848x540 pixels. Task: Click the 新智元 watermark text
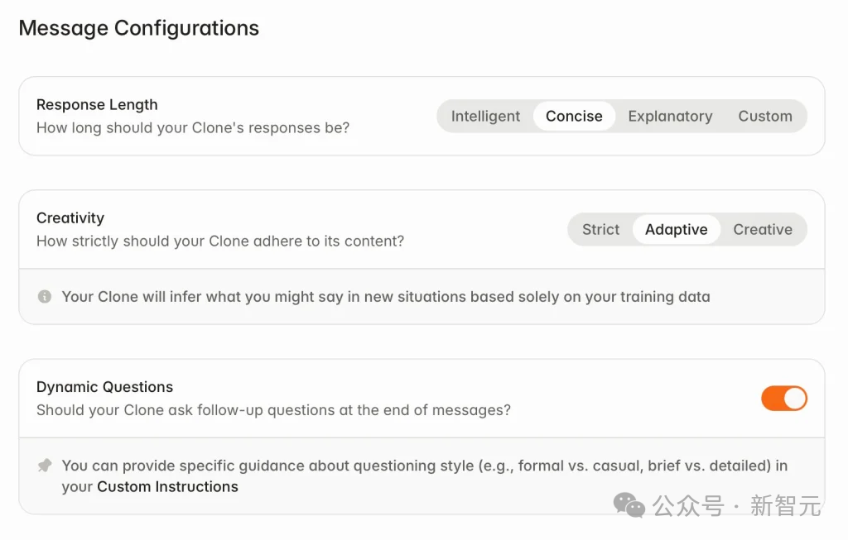coord(785,506)
